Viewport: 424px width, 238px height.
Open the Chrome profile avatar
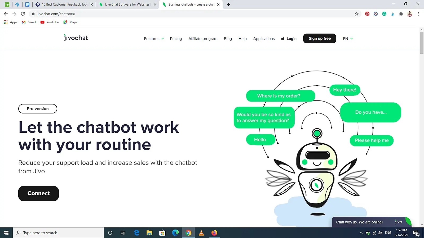[x=409, y=14]
